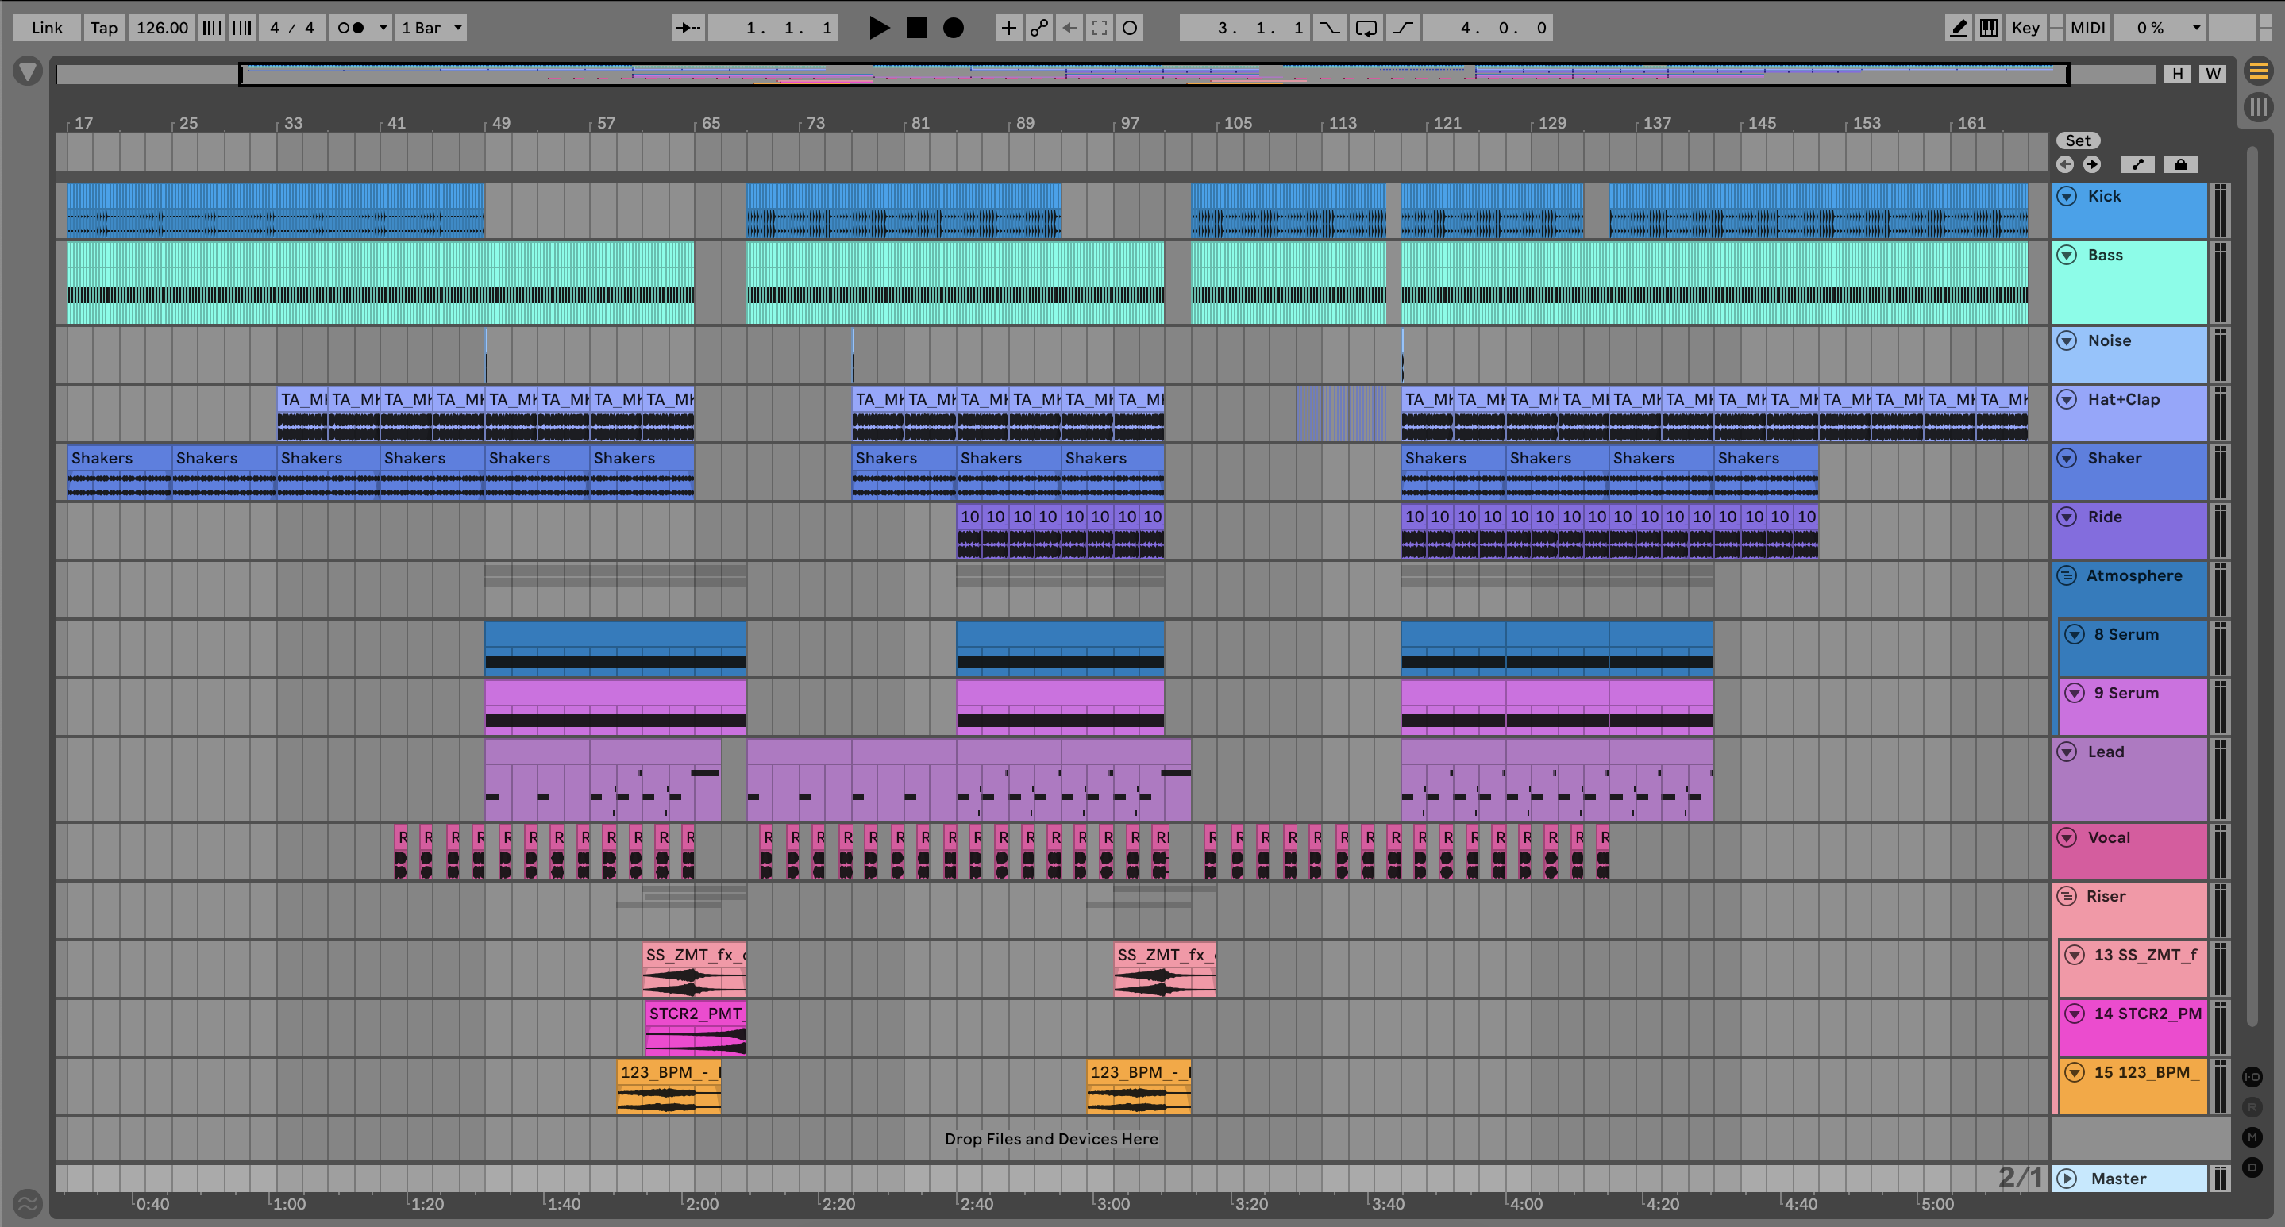
Task: Enable the Computer MIDI Keyboard icon
Action: point(1989,28)
